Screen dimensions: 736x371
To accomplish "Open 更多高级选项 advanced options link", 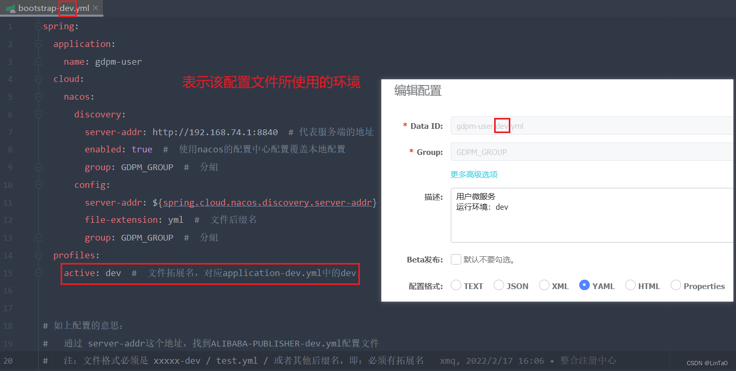I will click(474, 174).
